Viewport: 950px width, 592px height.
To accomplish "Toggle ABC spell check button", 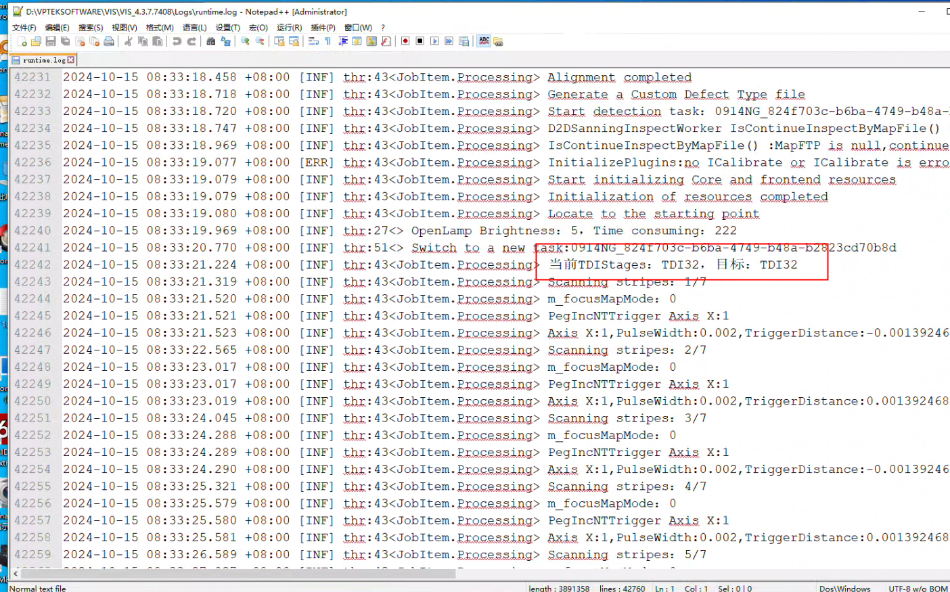I will point(484,41).
